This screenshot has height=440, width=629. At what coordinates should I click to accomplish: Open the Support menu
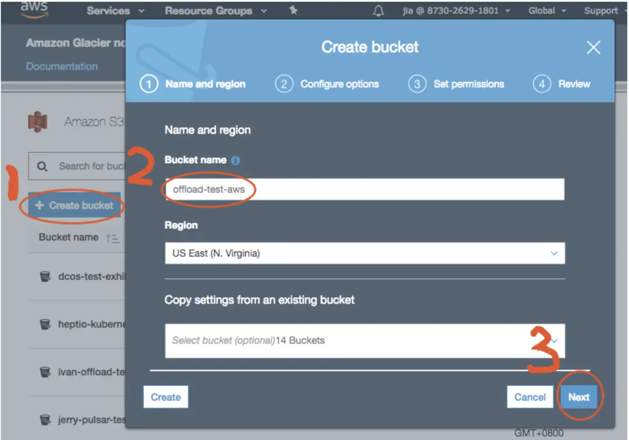click(606, 11)
